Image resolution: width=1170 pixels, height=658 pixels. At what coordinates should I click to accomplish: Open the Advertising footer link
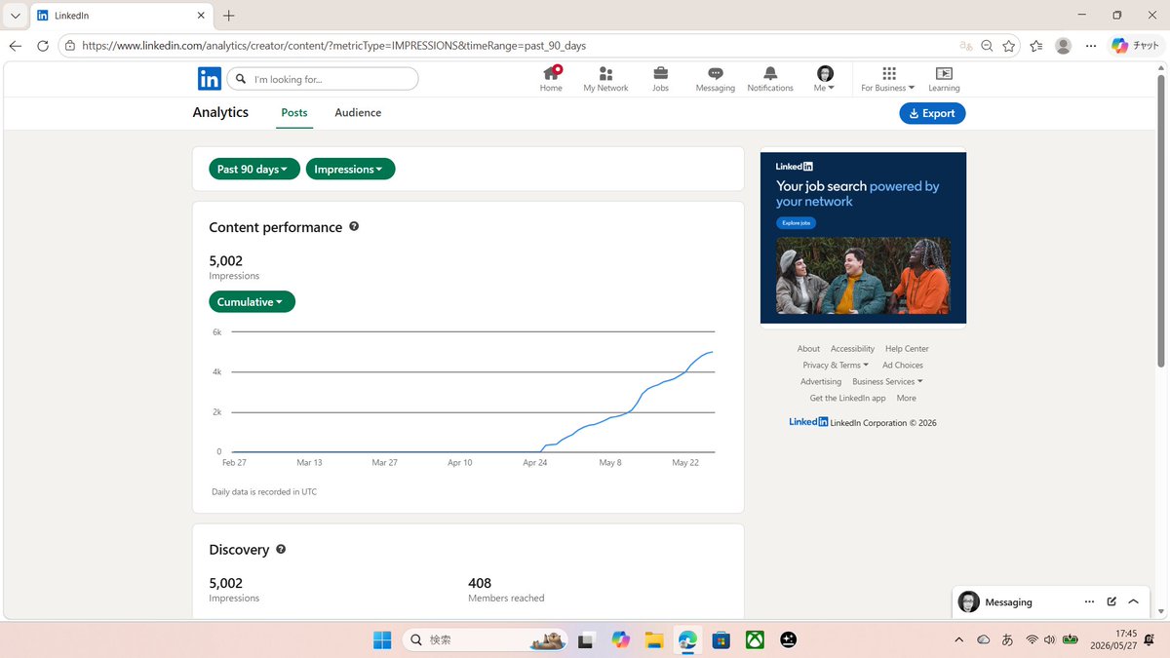coord(821,381)
